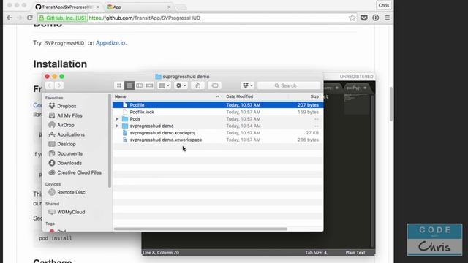The height and width of the screenshot is (263, 468).
Task: Click the Finder horizontal scrollbar
Action: [x=200, y=229]
